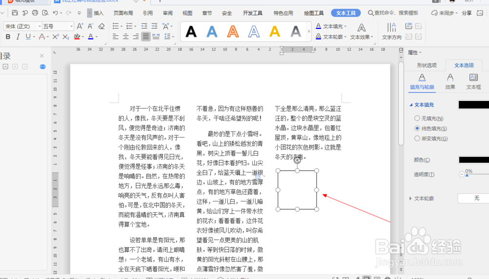This screenshot has height=279, width=489.
Task: Open 文本轮廓 ribbon dropdown
Action: click(x=345, y=37)
